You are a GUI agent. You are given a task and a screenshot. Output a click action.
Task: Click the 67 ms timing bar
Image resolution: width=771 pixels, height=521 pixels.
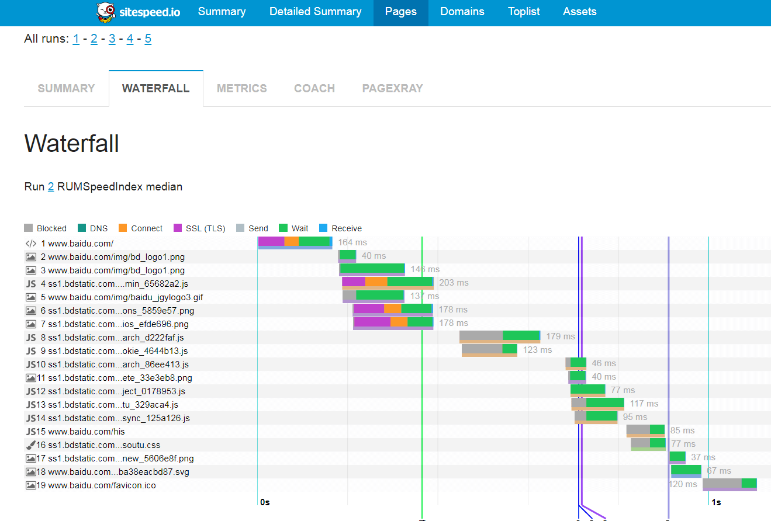pos(686,471)
